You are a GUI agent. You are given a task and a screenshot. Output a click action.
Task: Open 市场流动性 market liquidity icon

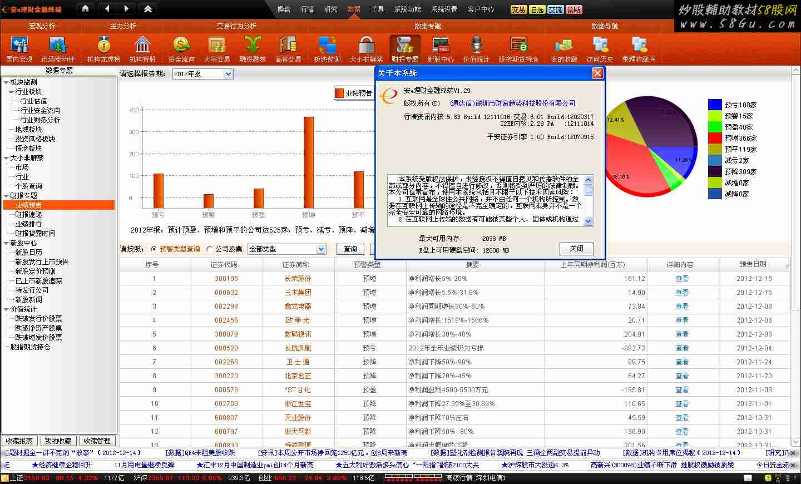(58, 48)
